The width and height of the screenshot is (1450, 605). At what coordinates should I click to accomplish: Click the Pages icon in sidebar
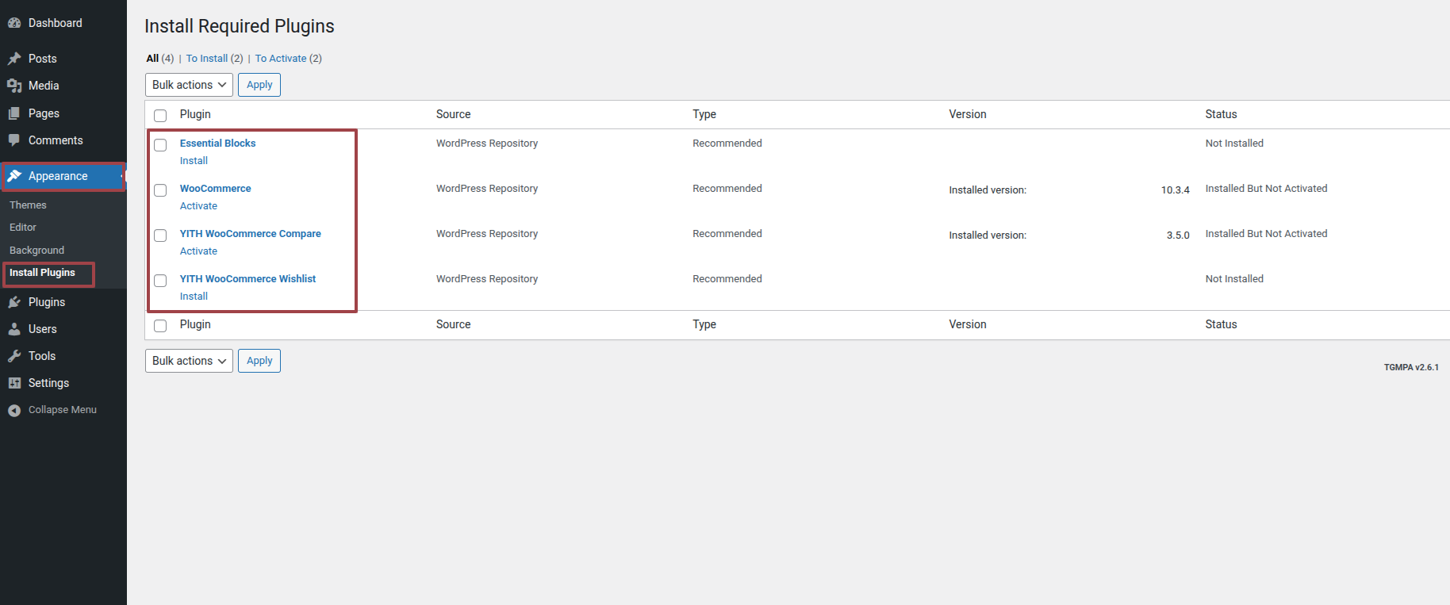click(14, 113)
